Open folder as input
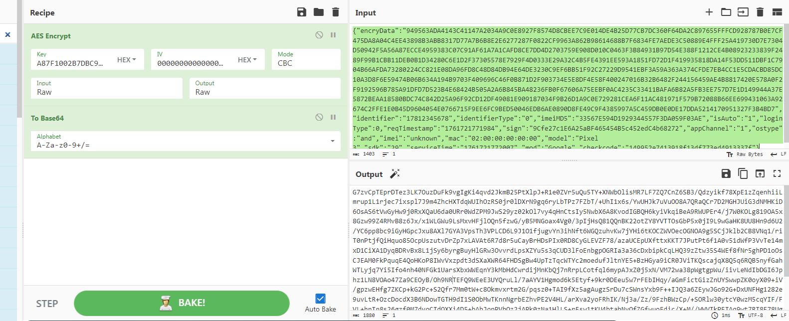This screenshot has width=789, height=321. (726, 12)
